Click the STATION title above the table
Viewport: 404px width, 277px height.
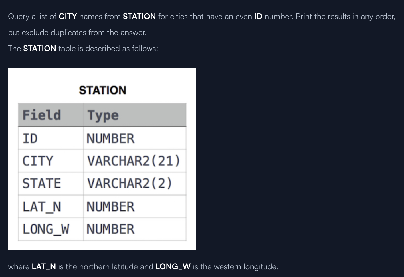point(102,90)
